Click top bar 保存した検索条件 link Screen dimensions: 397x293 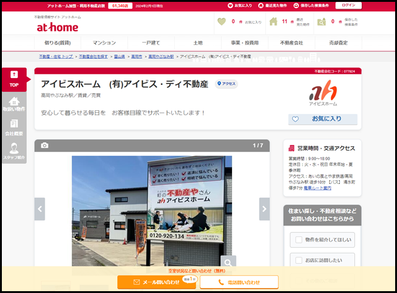311,6
